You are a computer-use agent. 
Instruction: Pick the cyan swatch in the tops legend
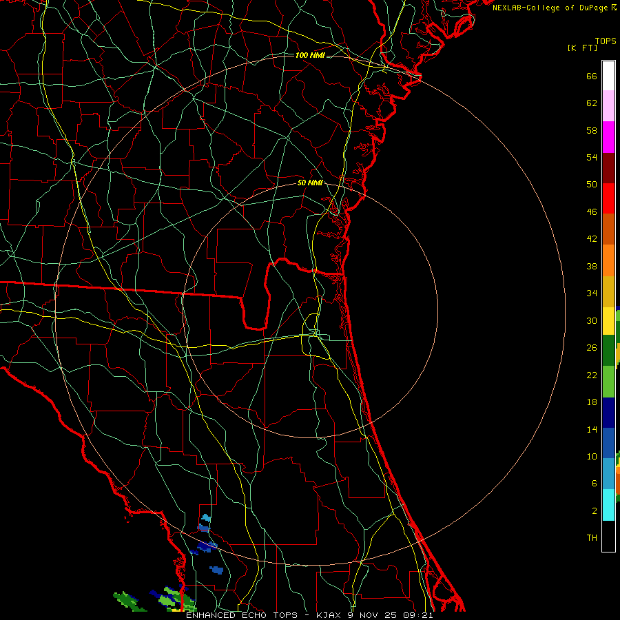(x=608, y=505)
